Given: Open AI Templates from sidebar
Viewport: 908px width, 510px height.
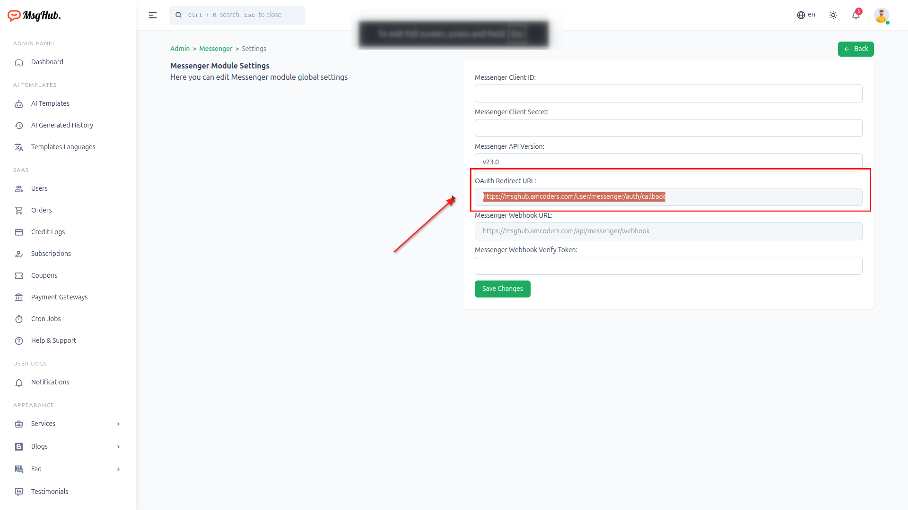Looking at the screenshot, I should pyautogui.click(x=50, y=103).
